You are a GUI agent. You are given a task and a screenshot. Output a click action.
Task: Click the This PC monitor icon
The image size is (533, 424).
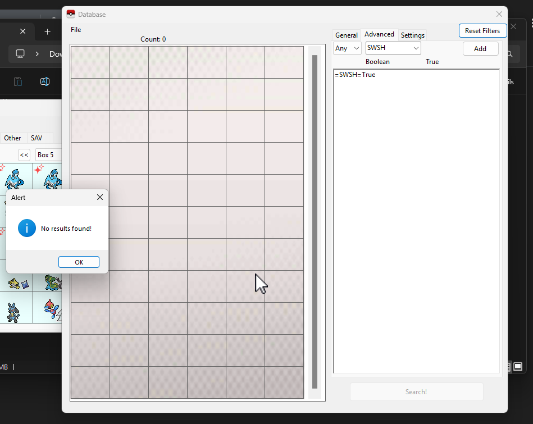pos(20,54)
